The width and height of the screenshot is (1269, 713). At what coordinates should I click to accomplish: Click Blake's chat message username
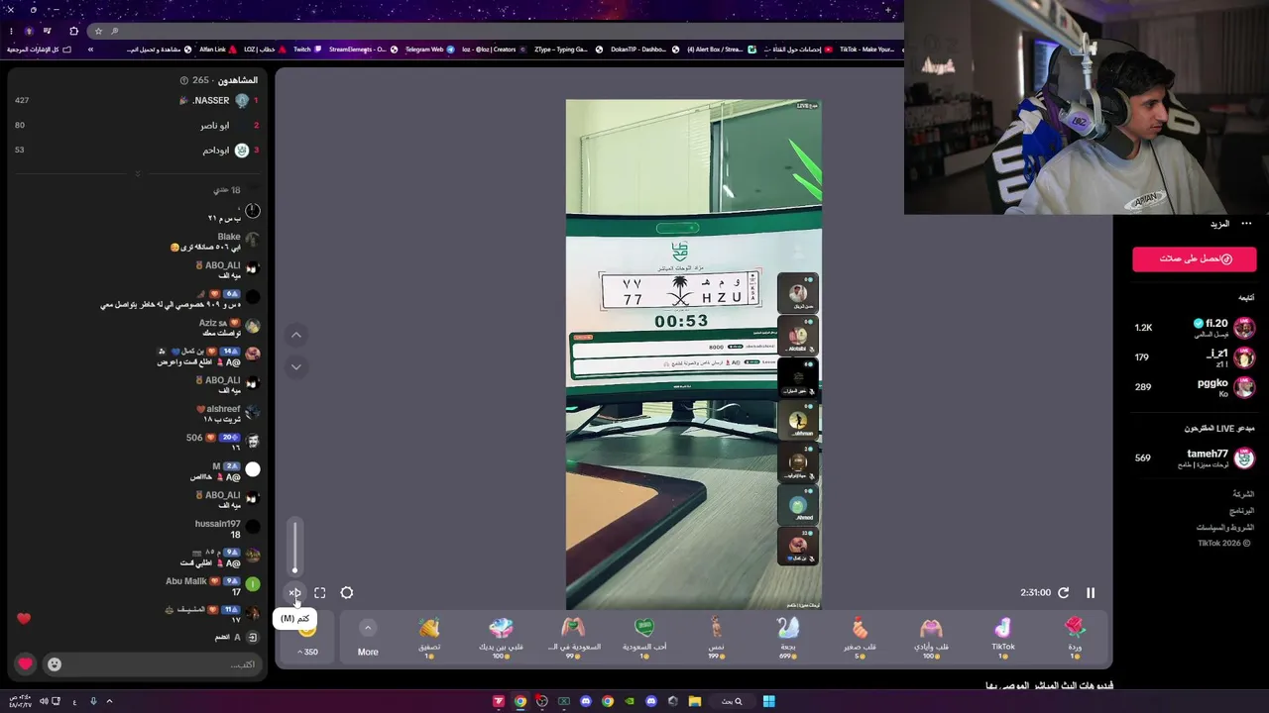(229, 237)
